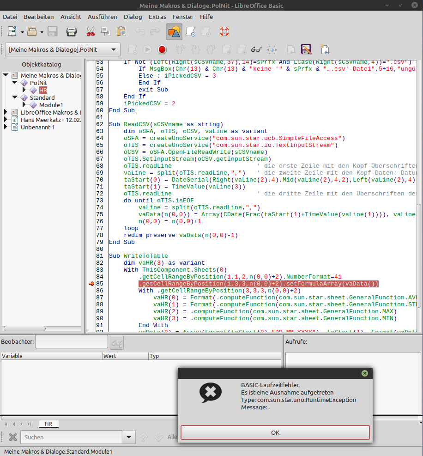Screen dimensions: 423x456
Task: Open help via the lifebuoy icon
Action: 224,31
